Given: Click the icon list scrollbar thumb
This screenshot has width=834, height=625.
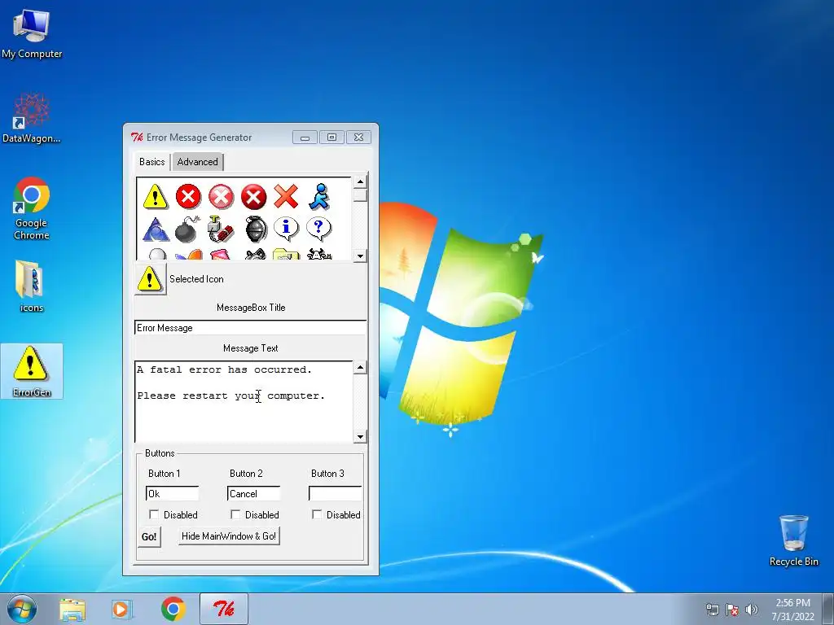Looking at the screenshot, I should 360,195.
